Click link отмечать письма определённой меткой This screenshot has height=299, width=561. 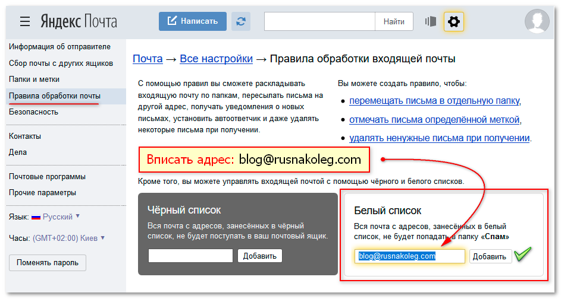[x=434, y=119]
